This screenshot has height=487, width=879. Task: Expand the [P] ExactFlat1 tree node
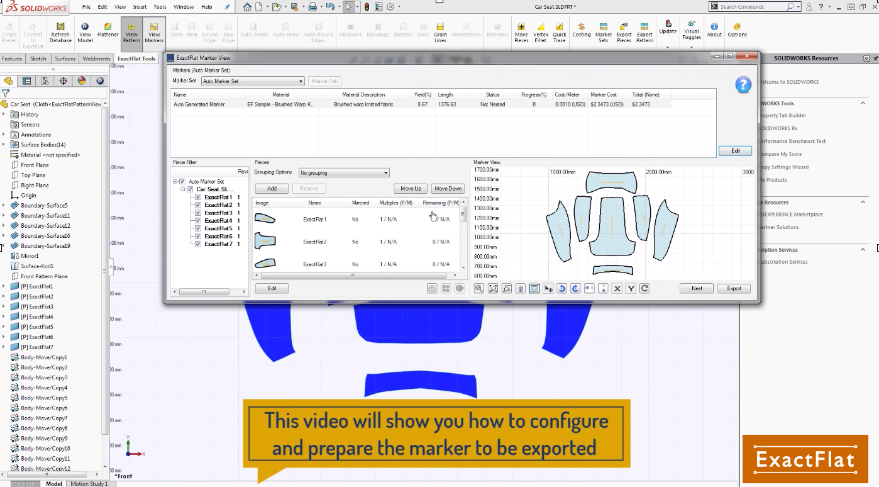click(x=4, y=286)
